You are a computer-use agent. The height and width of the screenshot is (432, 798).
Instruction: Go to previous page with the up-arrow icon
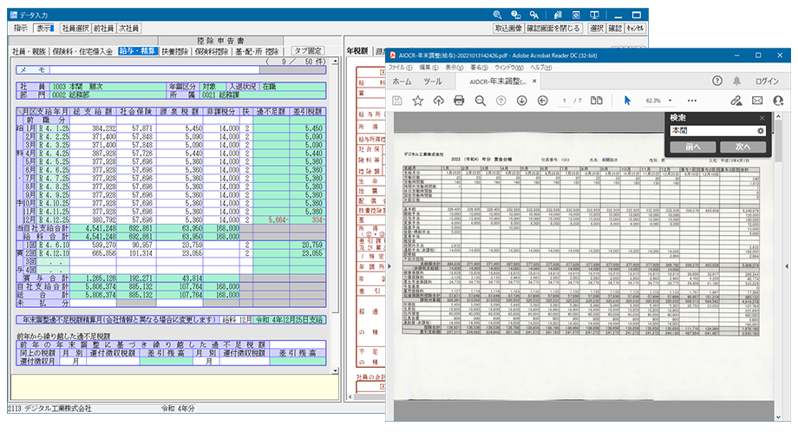point(501,101)
